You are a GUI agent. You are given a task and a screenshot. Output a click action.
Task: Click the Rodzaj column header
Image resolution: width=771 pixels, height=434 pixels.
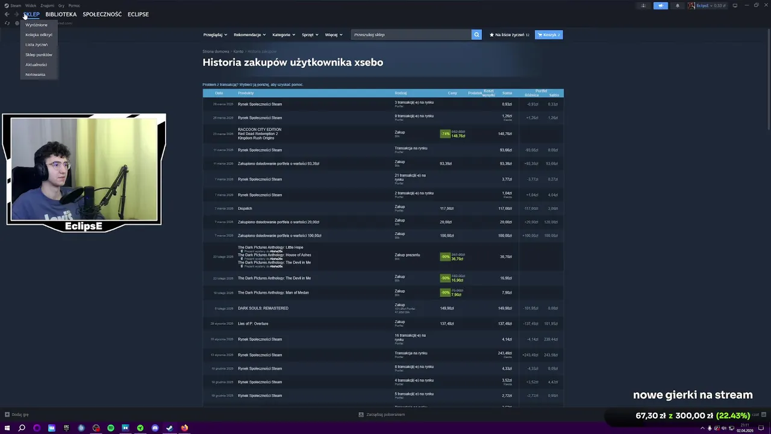401,93
